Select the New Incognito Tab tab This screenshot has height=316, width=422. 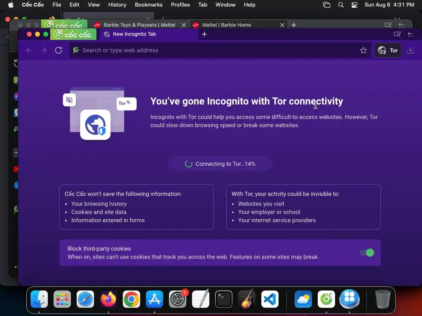point(149,34)
